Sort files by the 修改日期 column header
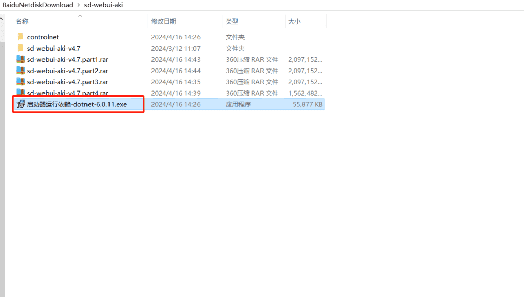Image resolution: width=524 pixels, height=297 pixels. pyautogui.click(x=163, y=21)
